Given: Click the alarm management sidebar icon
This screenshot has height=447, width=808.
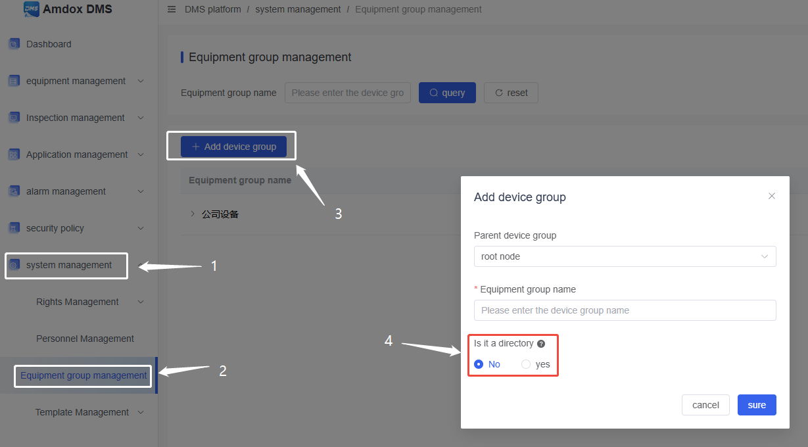Looking at the screenshot, I should click(x=14, y=191).
